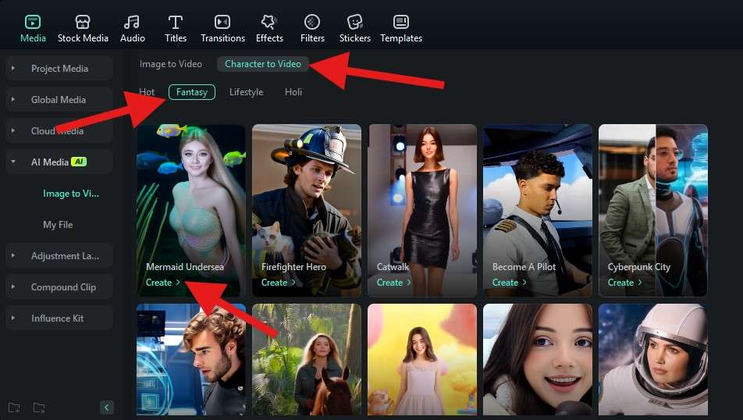Open the Titles panel icon
Image resolution: width=743 pixels, height=420 pixels.
176,23
